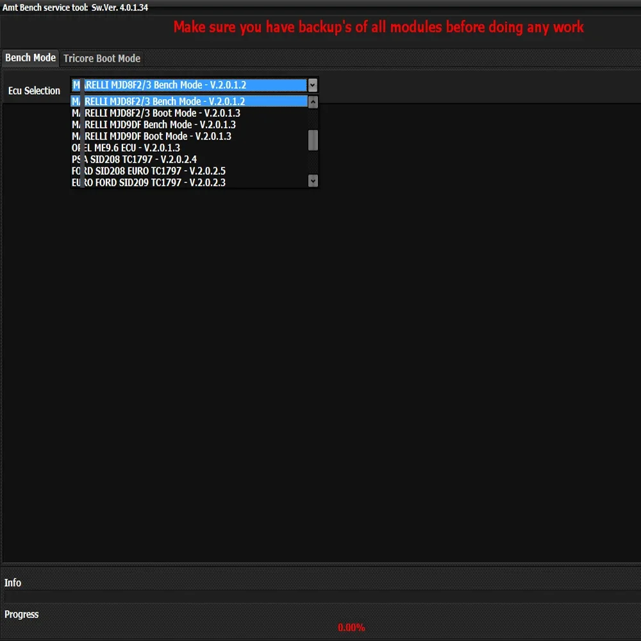Choose the ME9.6 ECU V.2.0.1.3 entry
The image size is (641, 641).
pyautogui.click(x=189, y=147)
